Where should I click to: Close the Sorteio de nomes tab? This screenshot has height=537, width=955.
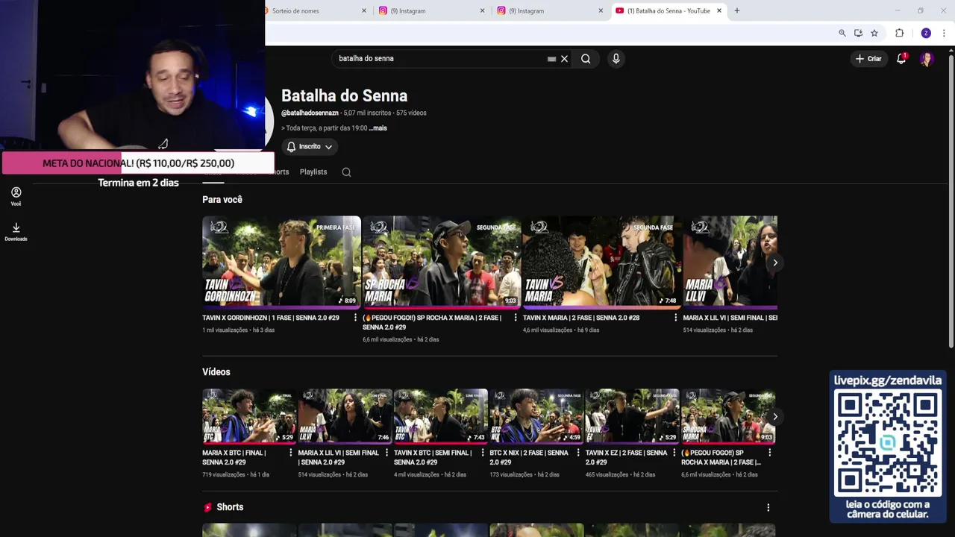(x=364, y=10)
